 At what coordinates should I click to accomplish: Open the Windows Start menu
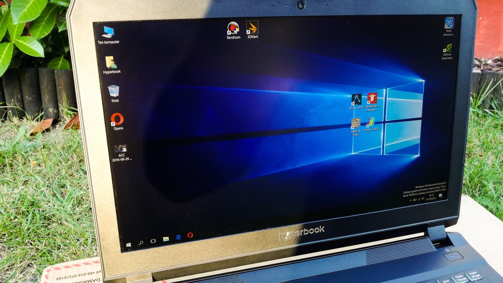(128, 244)
